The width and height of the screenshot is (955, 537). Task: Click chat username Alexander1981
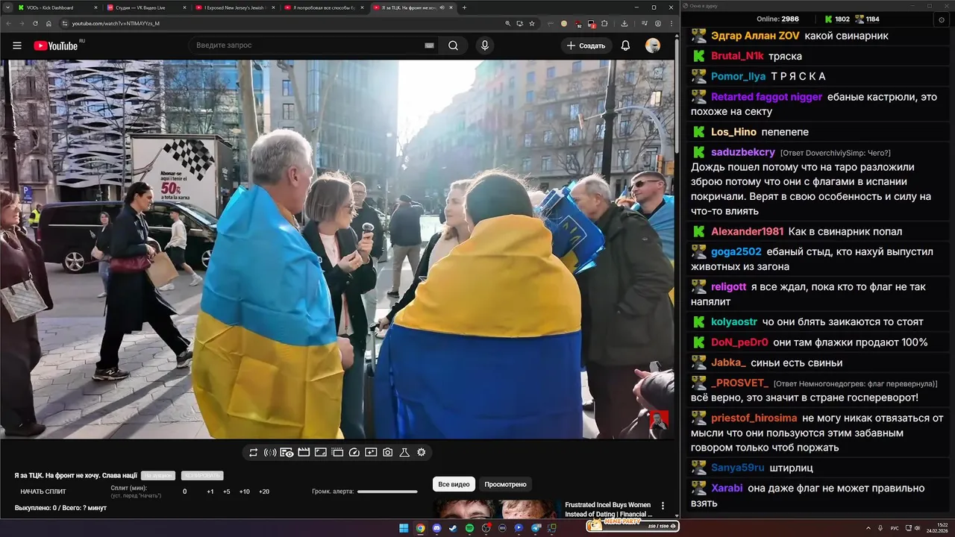(748, 231)
